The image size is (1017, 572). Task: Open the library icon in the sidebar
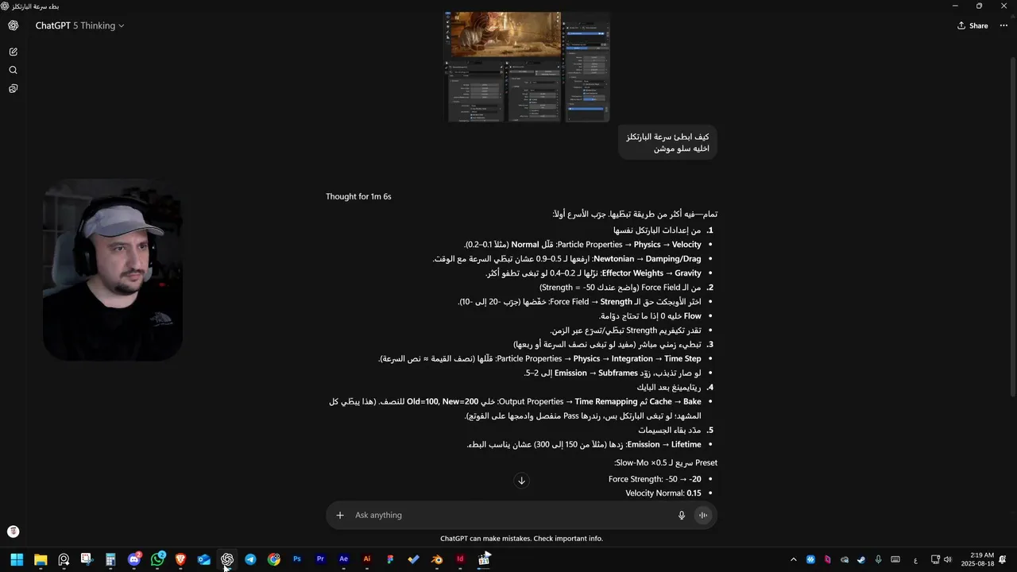click(x=14, y=89)
